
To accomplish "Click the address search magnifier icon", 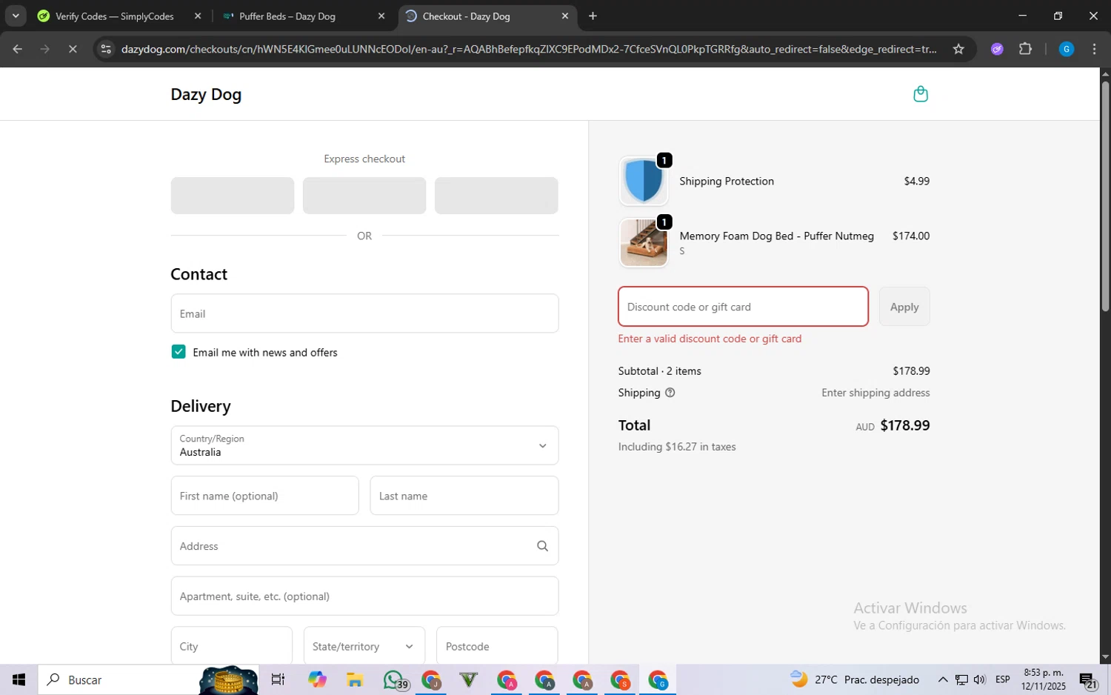I will point(542,546).
